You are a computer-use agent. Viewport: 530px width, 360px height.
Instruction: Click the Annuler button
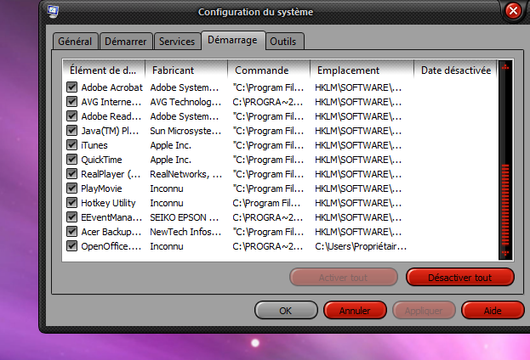pos(355,311)
